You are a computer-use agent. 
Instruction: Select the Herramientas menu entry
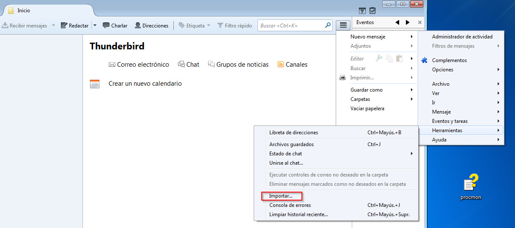461,130
